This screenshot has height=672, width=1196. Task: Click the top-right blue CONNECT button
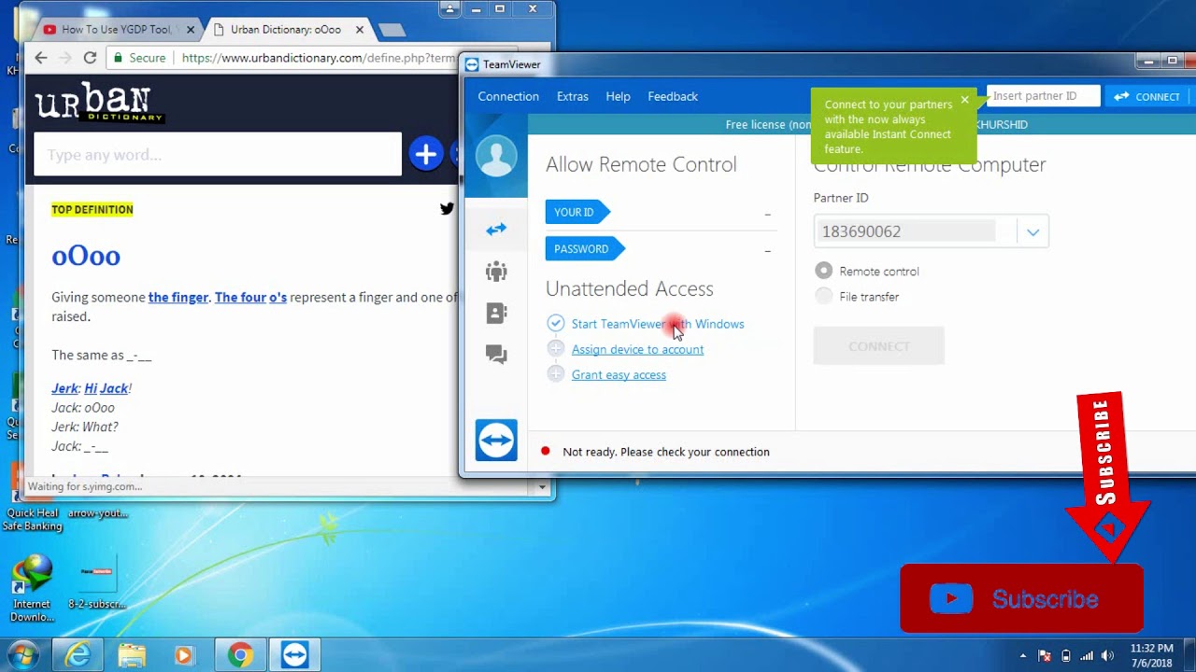click(x=1146, y=96)
